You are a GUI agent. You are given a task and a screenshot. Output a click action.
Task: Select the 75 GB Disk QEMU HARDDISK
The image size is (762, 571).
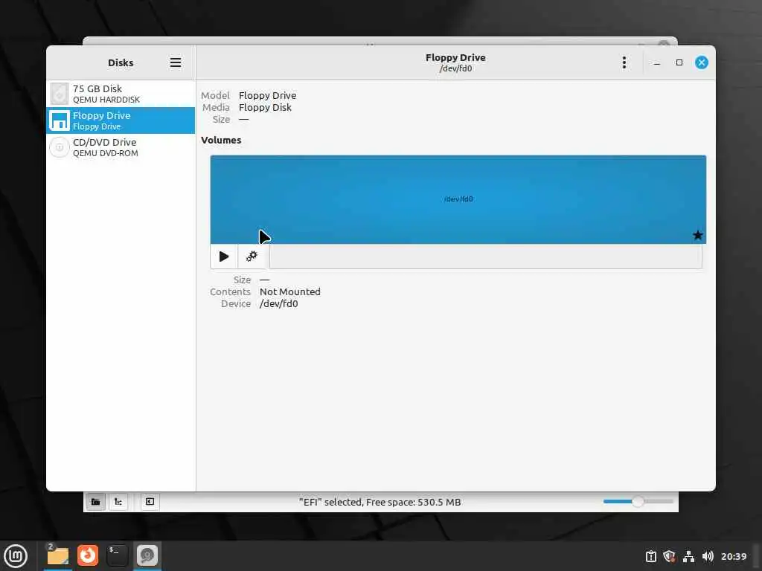(121, 94)
